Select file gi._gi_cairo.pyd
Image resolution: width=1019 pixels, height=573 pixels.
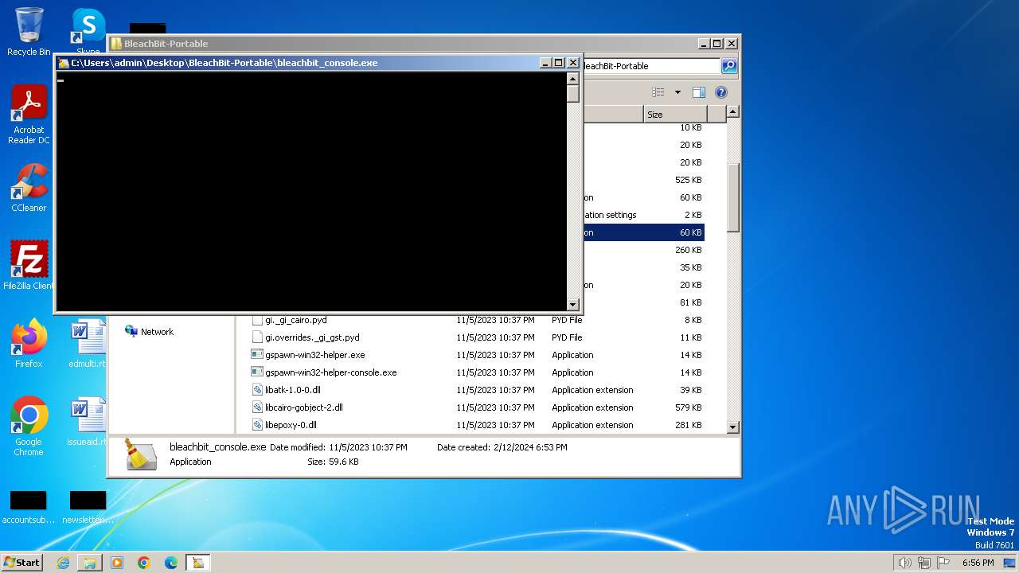point(296,320)
